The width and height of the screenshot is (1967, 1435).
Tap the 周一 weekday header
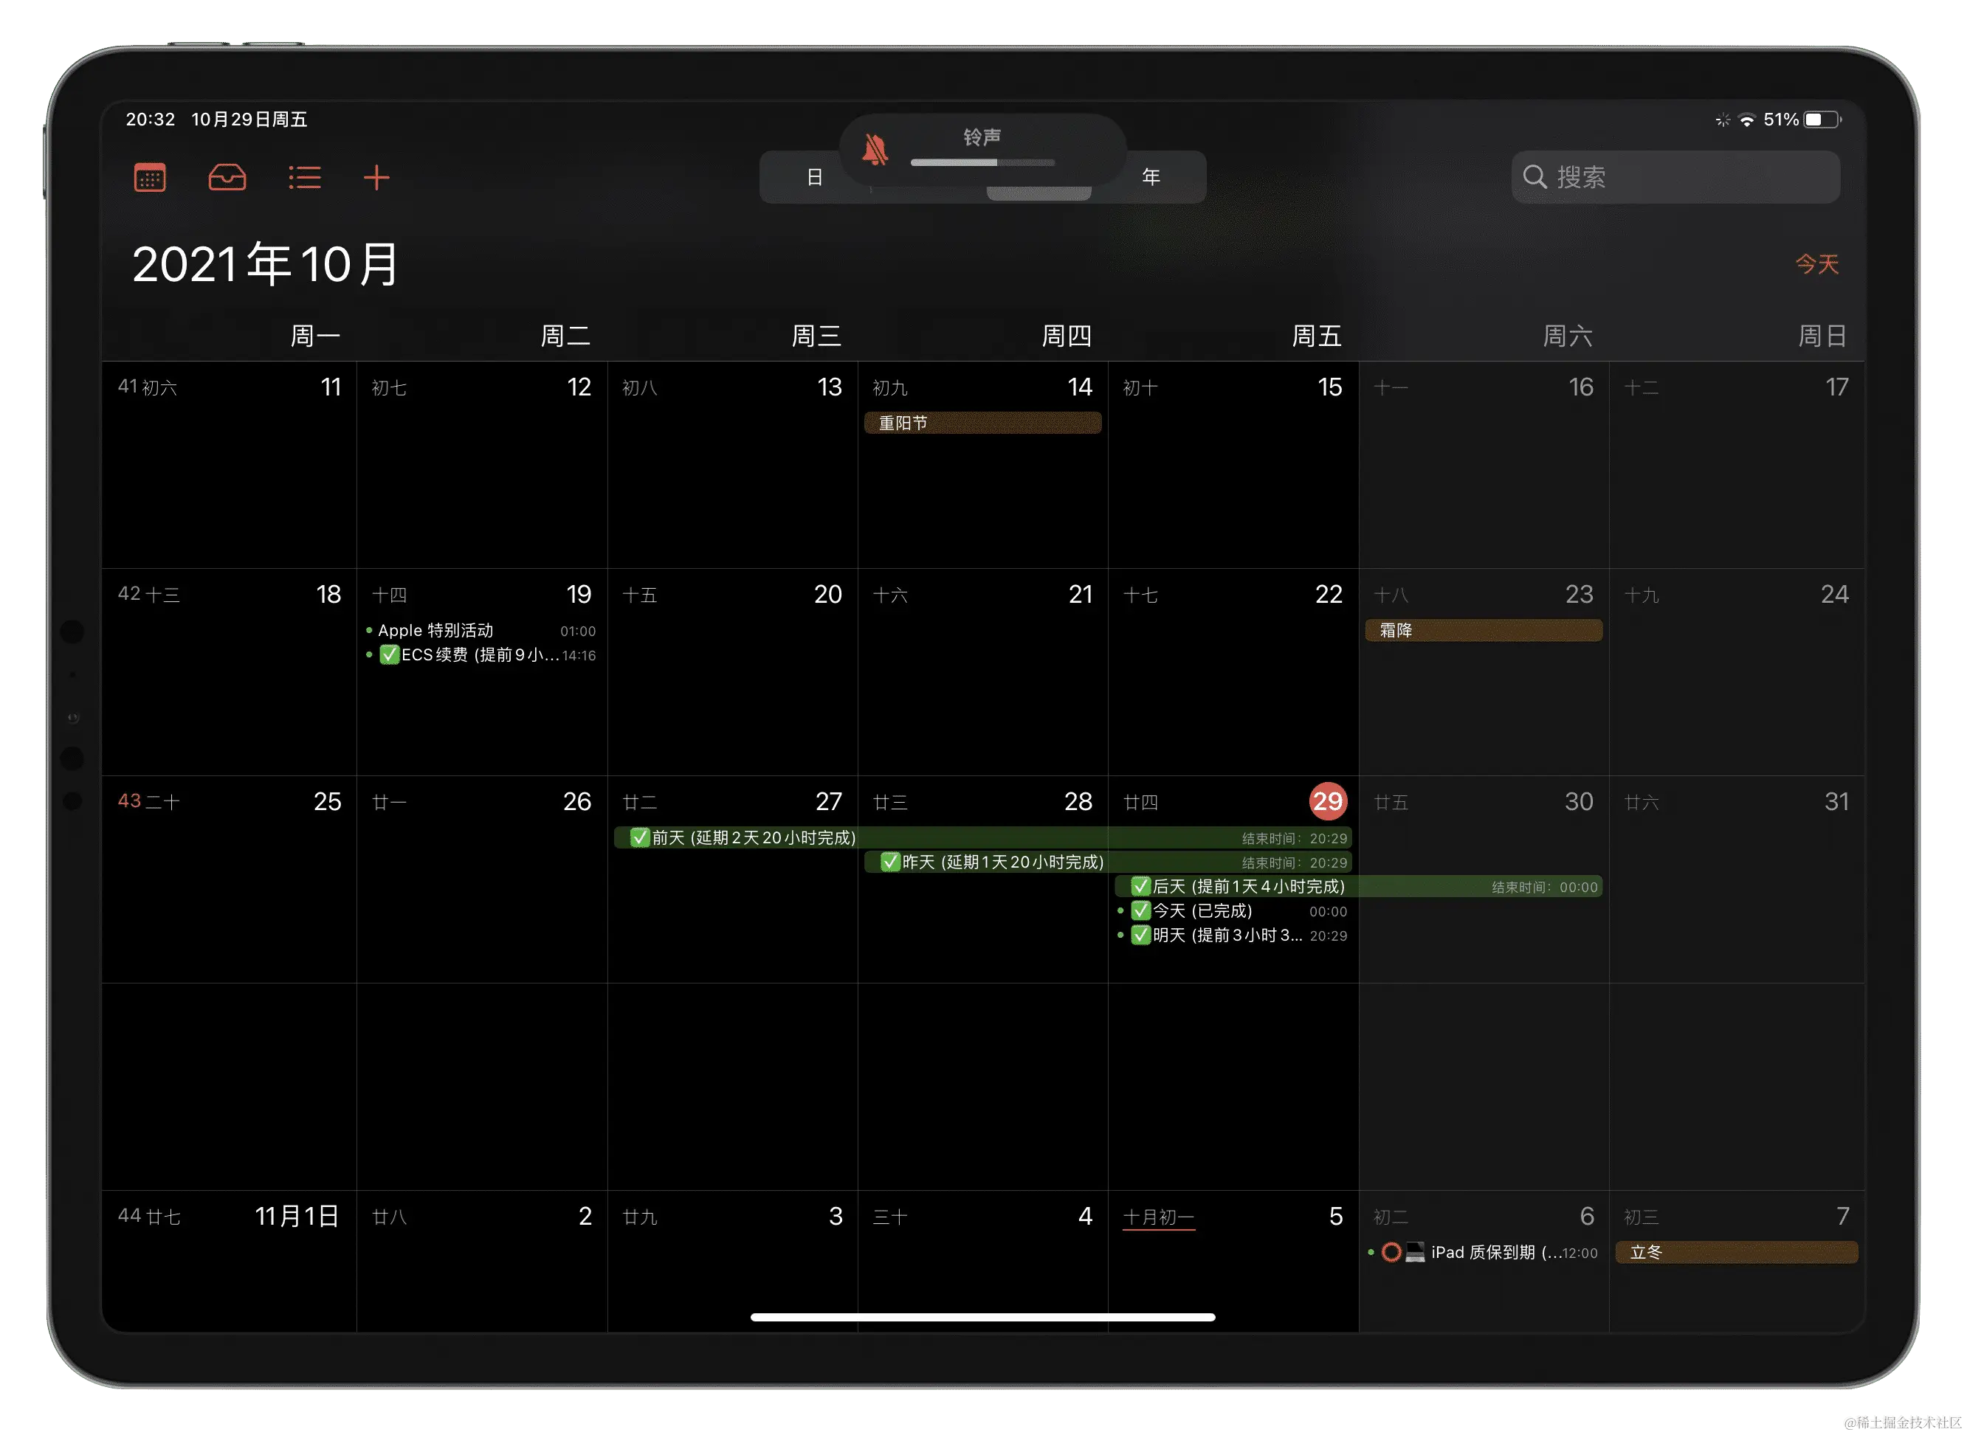pos(314,335)
